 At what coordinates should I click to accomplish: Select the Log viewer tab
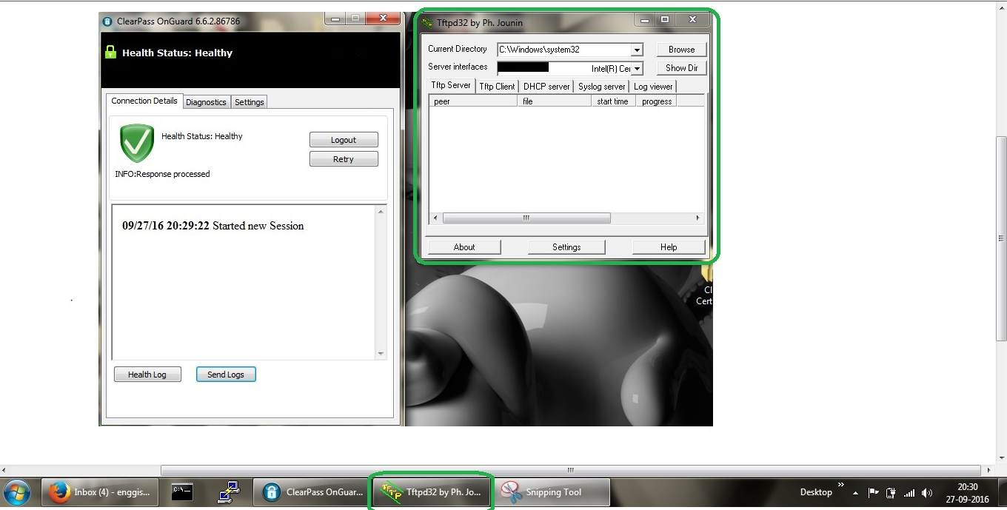[653, 87]
